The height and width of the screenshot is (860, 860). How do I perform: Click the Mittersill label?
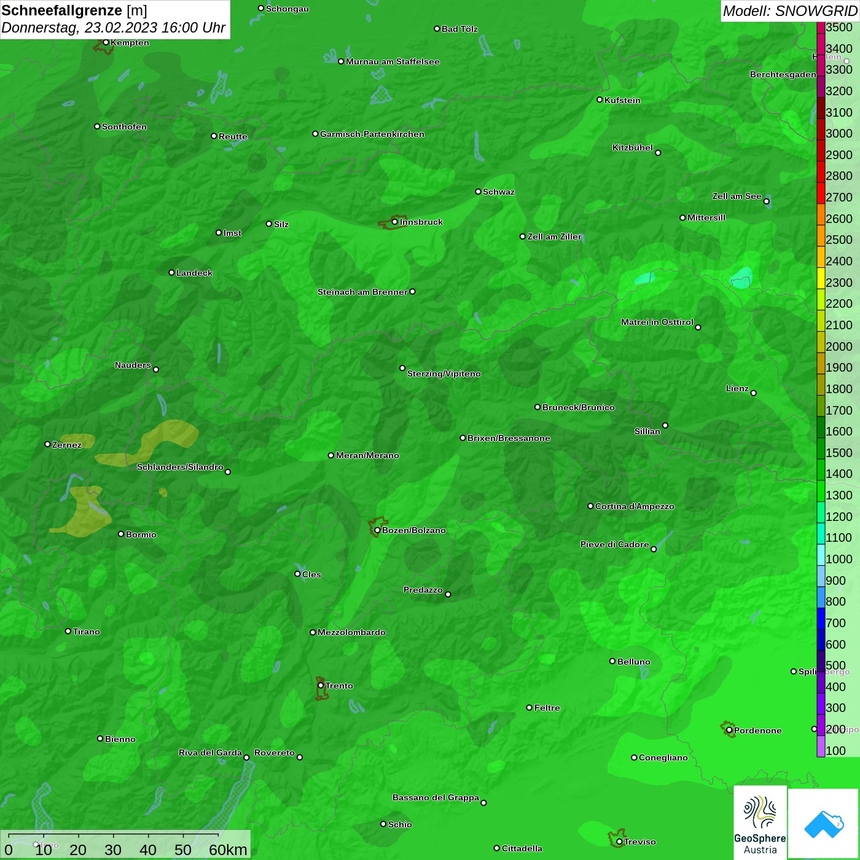tap(706, 217)
